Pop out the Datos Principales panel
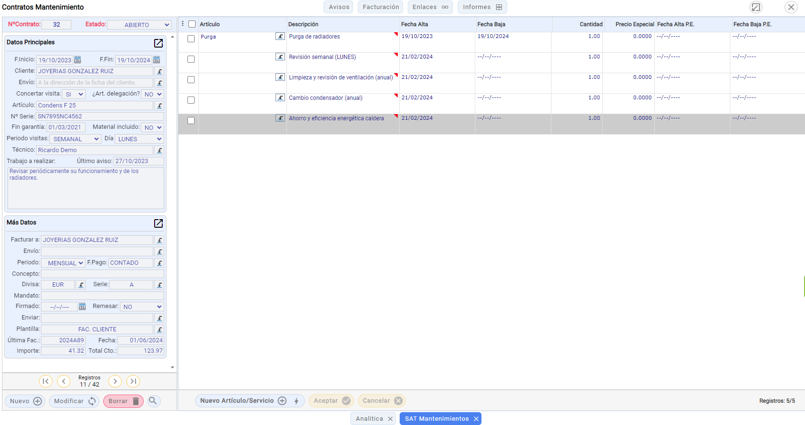The image size is (805, 425). click(158, 43)
